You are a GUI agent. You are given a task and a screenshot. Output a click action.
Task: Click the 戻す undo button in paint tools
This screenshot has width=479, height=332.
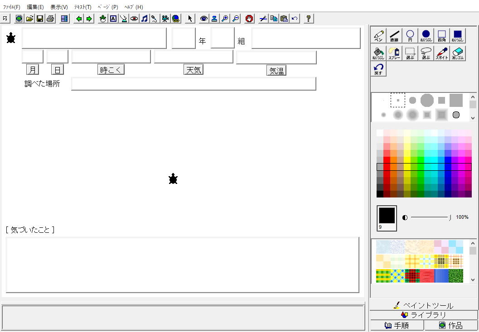[378, 69]
